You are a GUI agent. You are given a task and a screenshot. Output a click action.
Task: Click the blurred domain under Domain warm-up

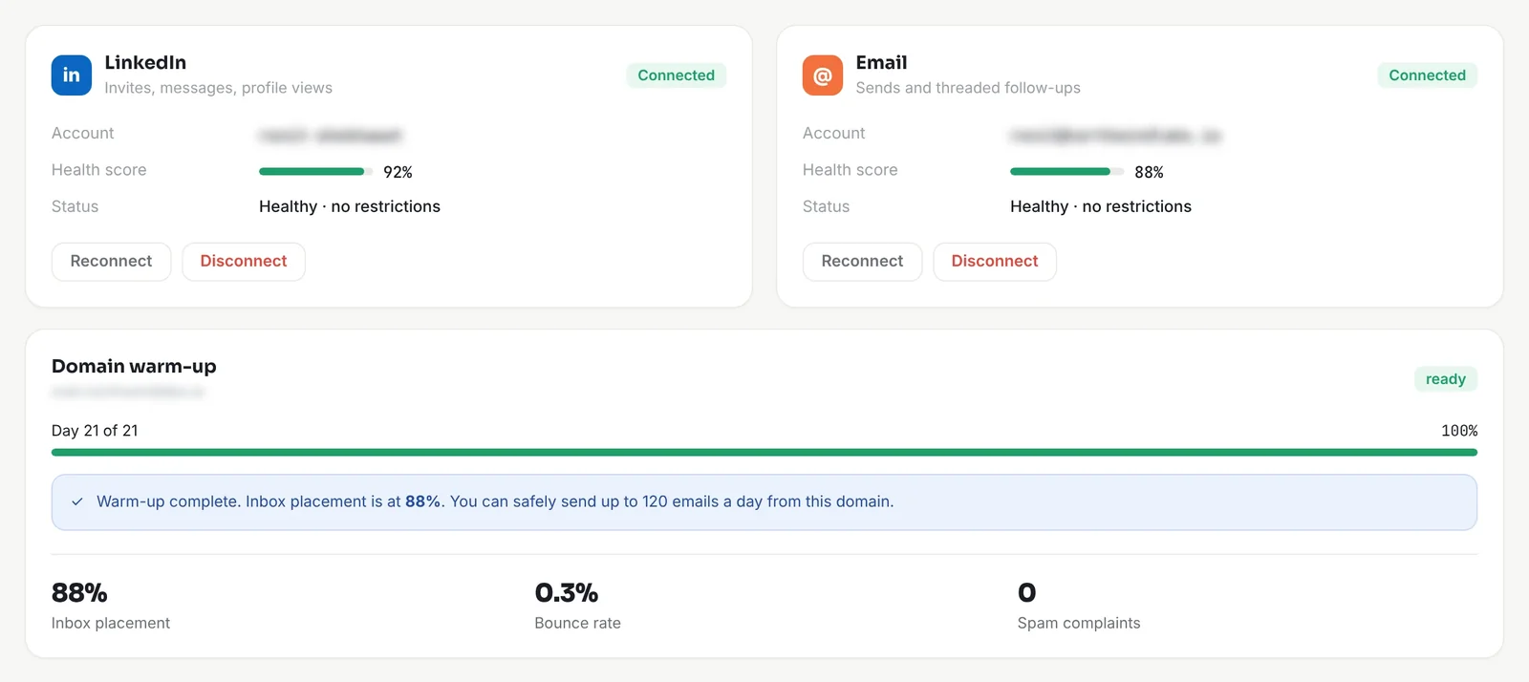(x=128, y=392)
